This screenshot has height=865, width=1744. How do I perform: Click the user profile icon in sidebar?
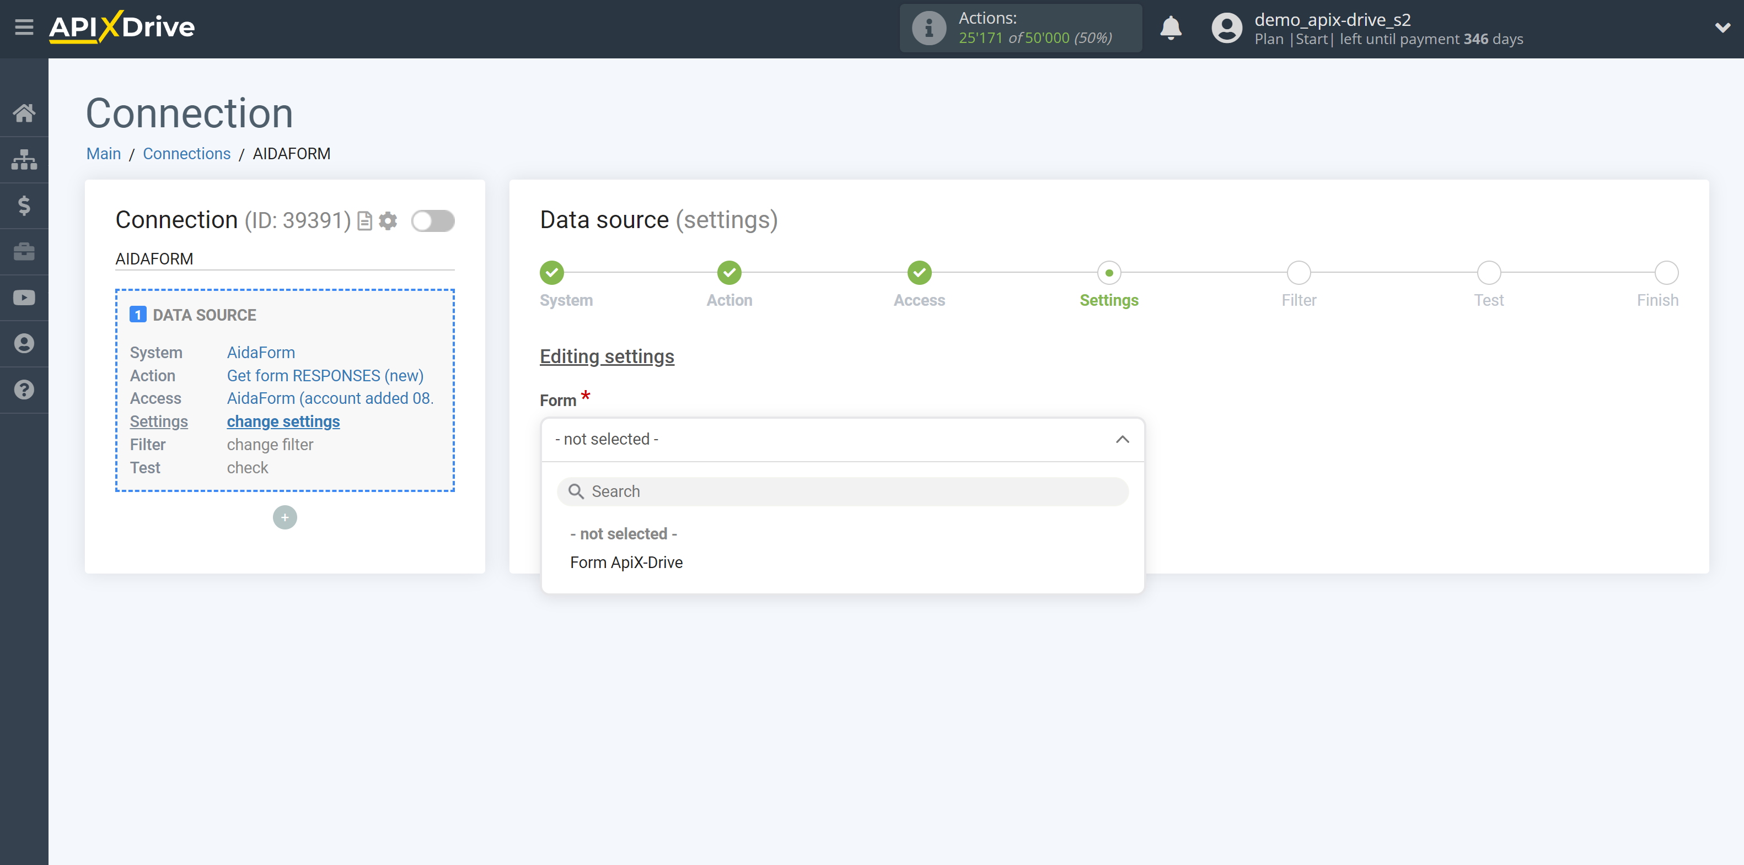[24, 344]
